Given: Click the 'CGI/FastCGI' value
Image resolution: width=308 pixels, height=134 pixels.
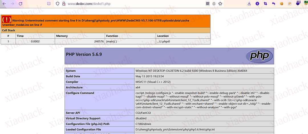Looking at the screenshot, I should pos(143,113).
